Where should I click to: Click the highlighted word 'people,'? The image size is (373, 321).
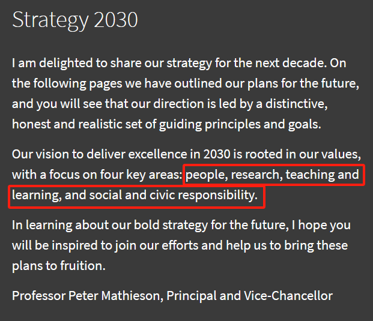click(x=207, y=175)
